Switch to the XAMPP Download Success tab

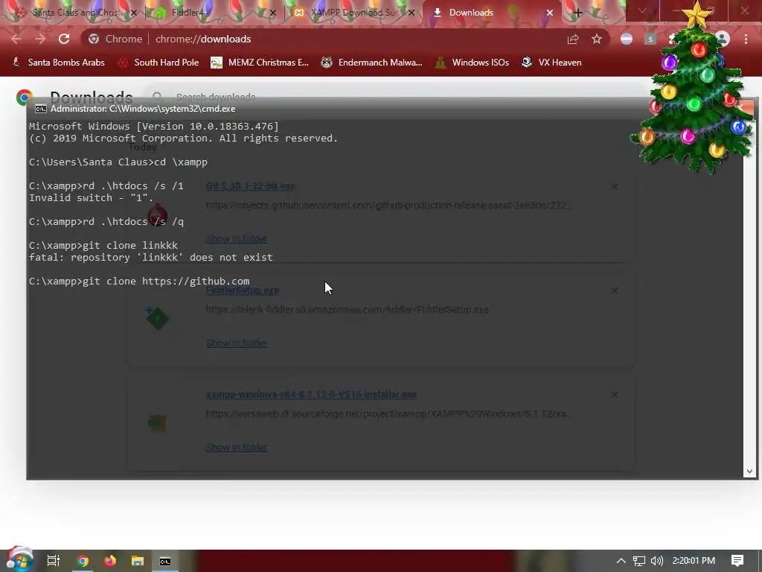click(x=355, y=13)
